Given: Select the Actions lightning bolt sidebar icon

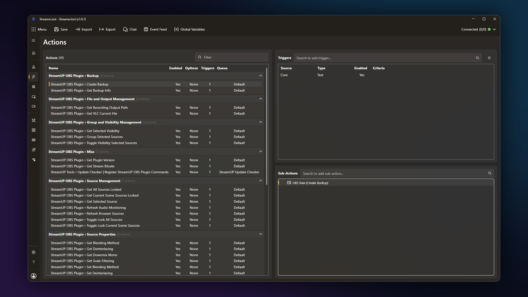Looking at the screenshot, I should 34,77.
